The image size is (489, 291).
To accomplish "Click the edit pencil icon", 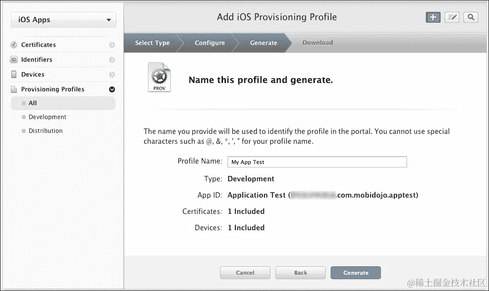I will (451, 17).
